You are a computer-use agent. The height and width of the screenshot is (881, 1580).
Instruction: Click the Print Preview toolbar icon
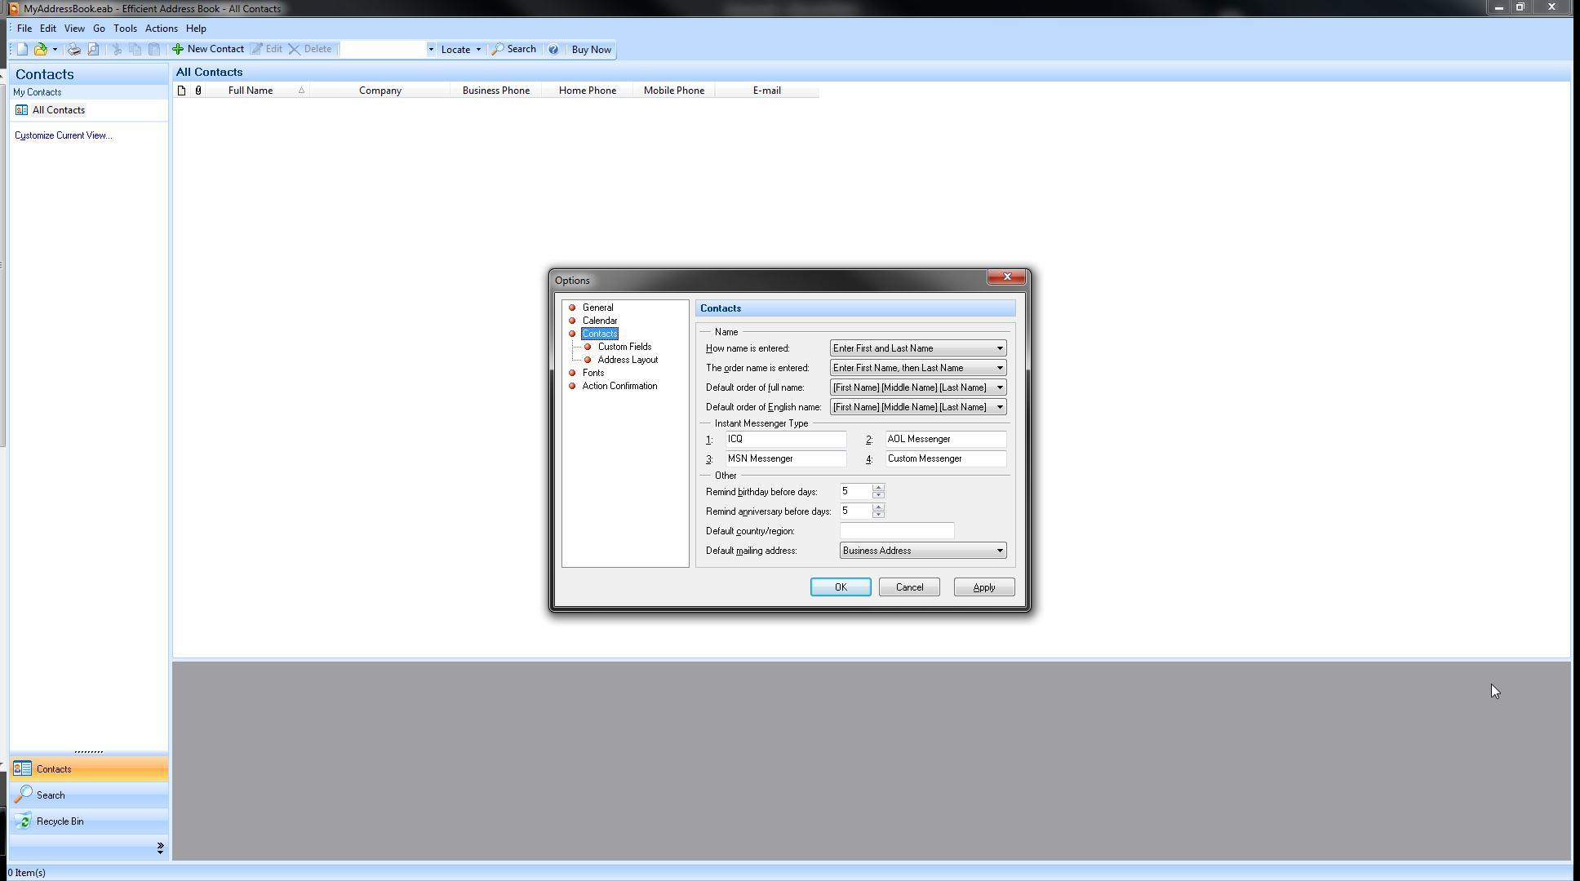pyautogui.click(x=93, y=49)
